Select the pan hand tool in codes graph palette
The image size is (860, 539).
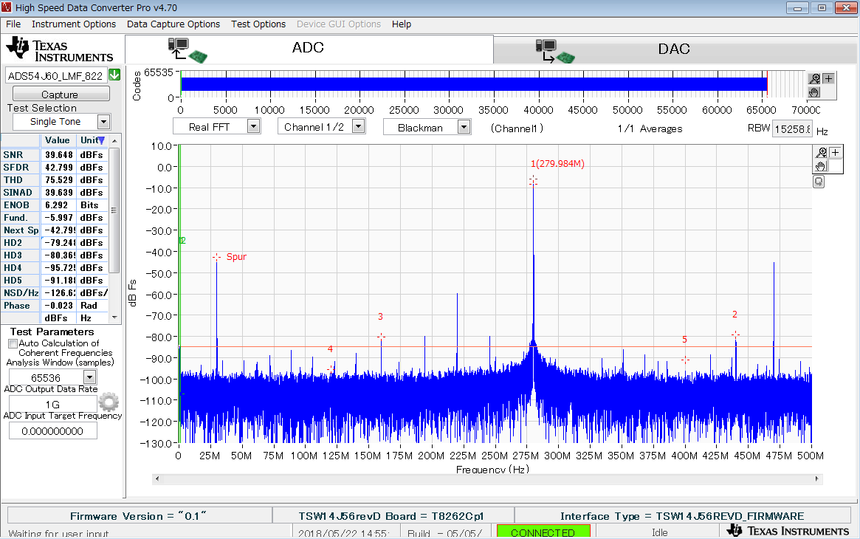tap(814, 92)
